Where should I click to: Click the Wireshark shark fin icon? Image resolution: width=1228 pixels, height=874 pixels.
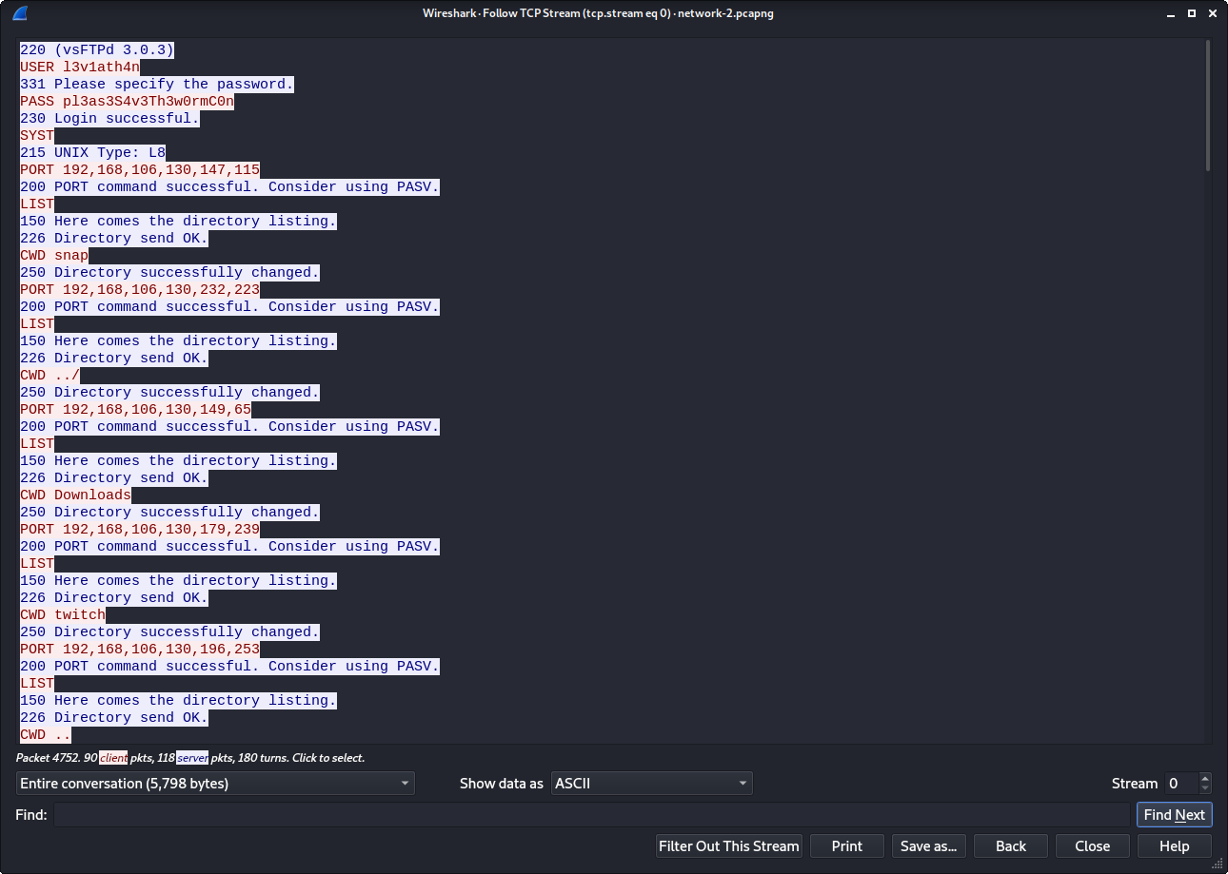point(20,13)
